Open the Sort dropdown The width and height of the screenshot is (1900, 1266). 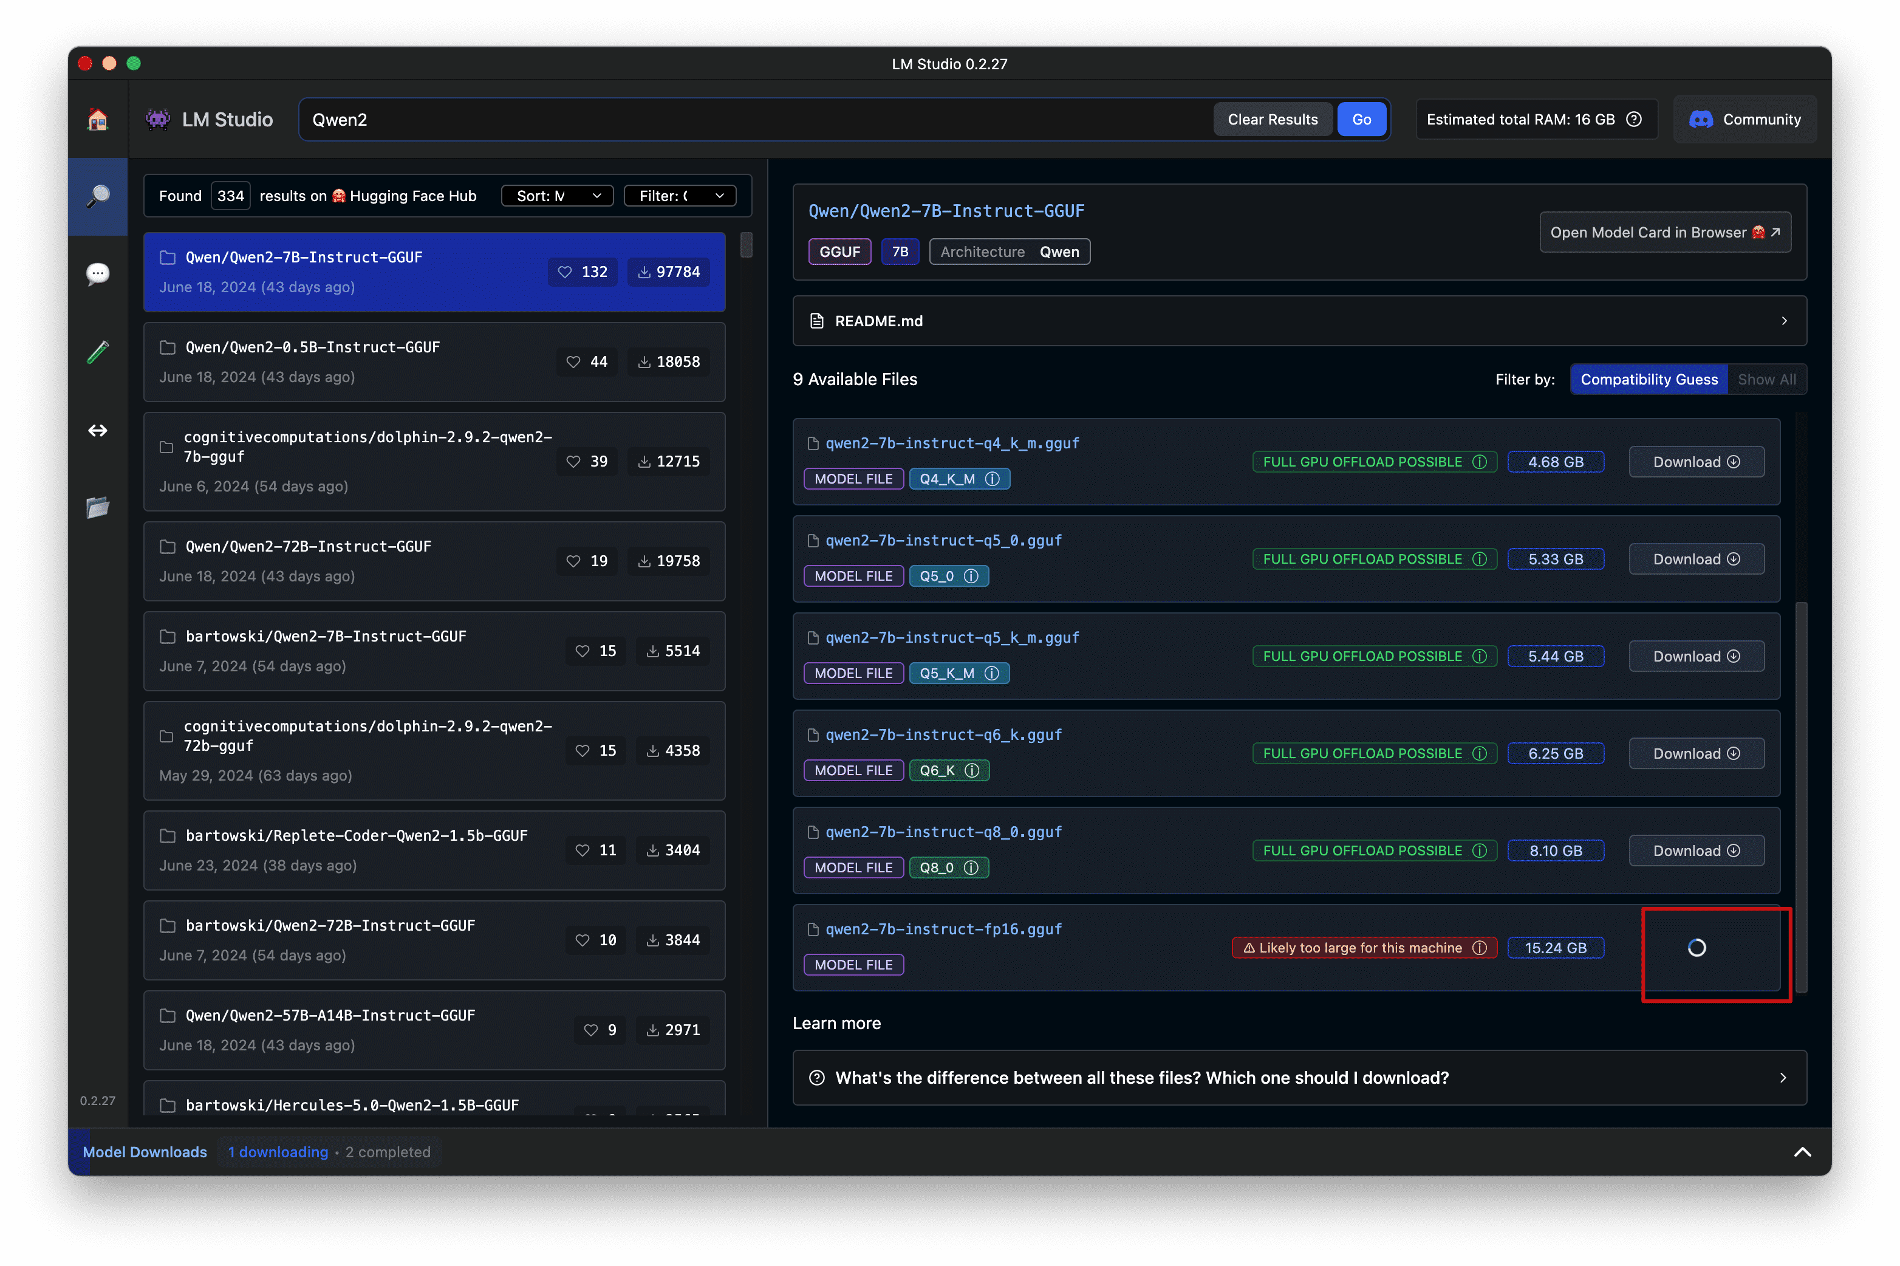tap(557, 196)
